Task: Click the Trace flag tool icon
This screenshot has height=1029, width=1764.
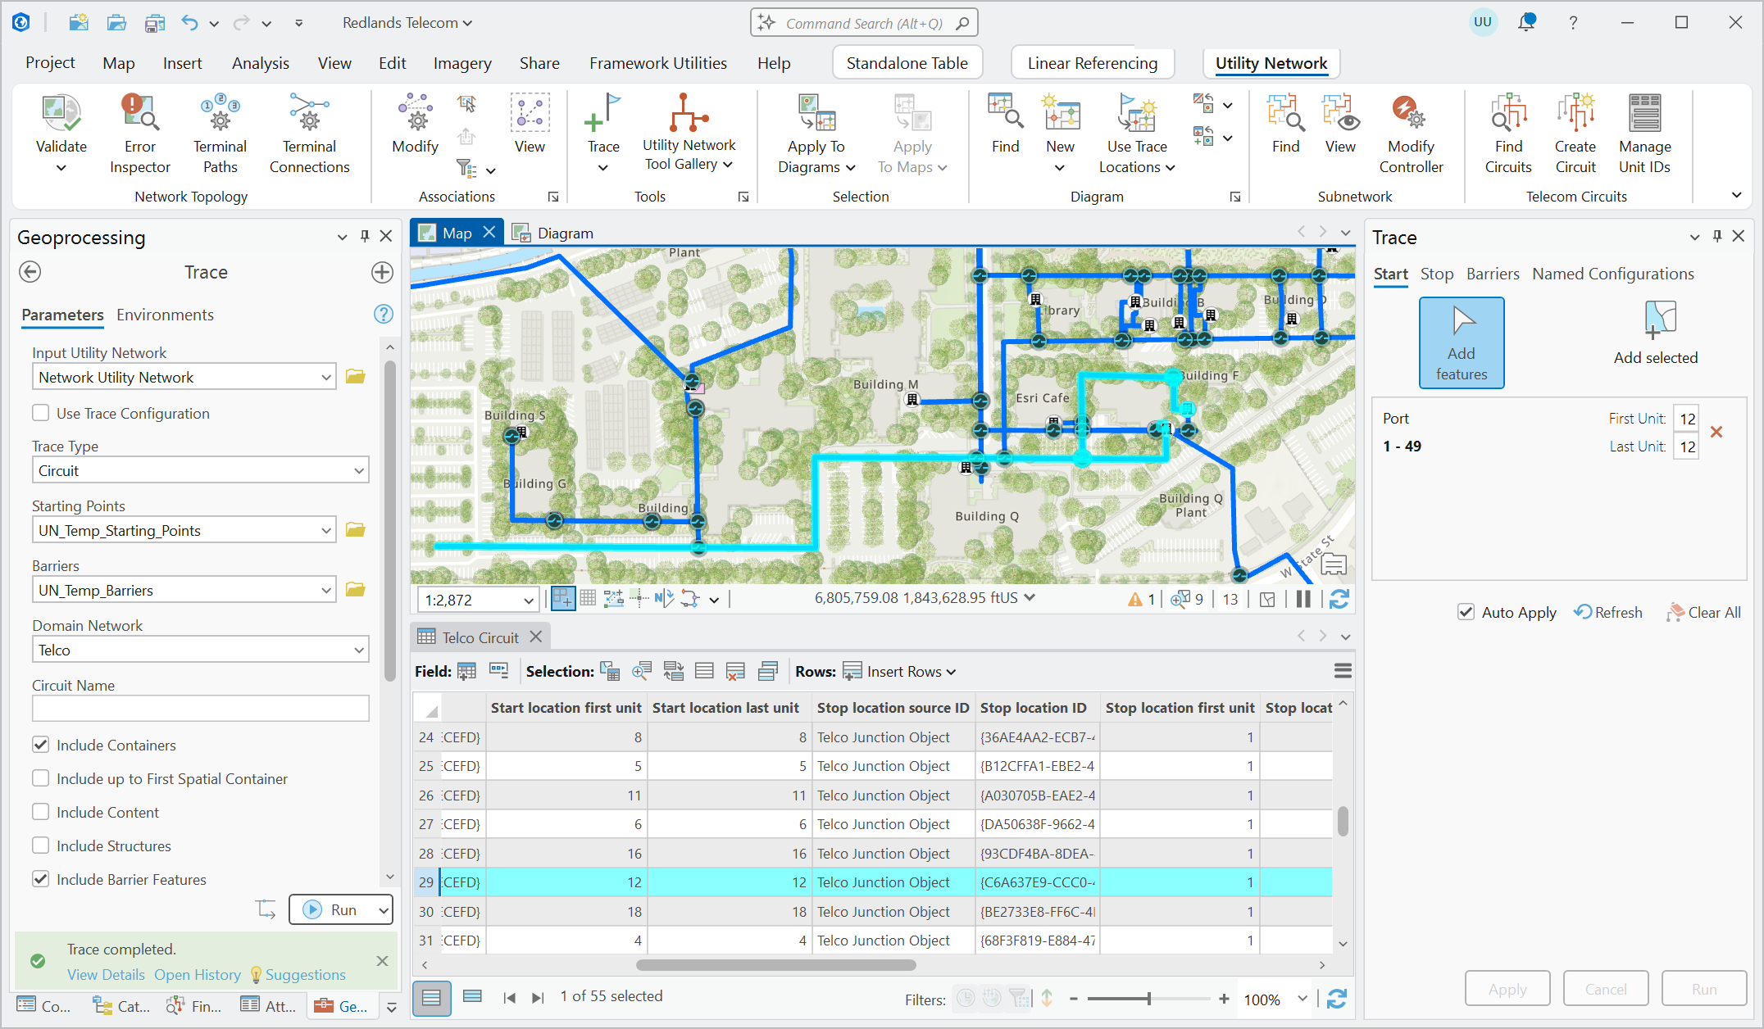Action: point(603,113)
